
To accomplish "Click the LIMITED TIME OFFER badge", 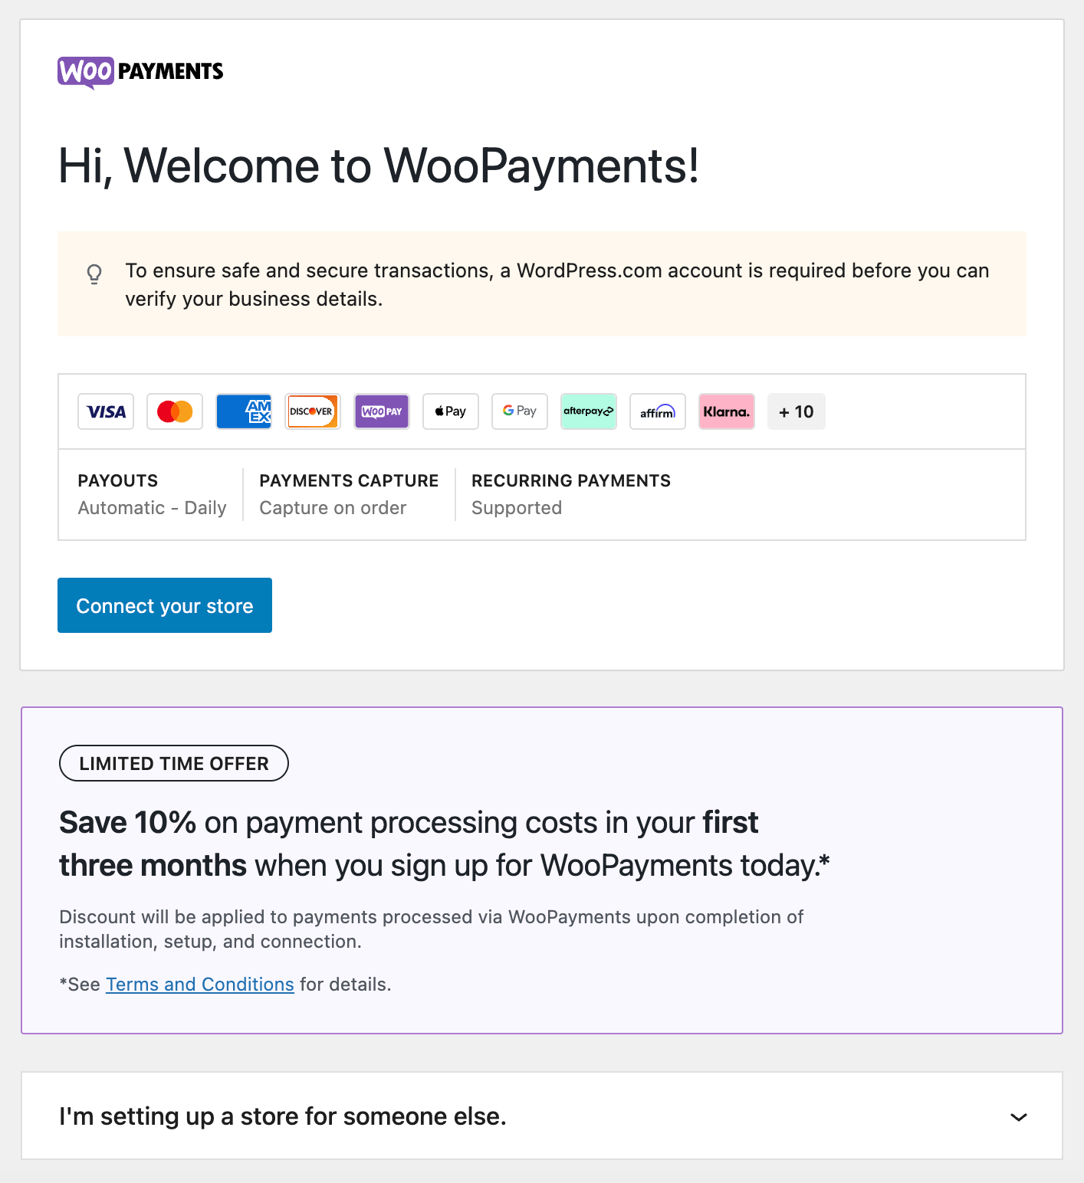I will 173,763.
